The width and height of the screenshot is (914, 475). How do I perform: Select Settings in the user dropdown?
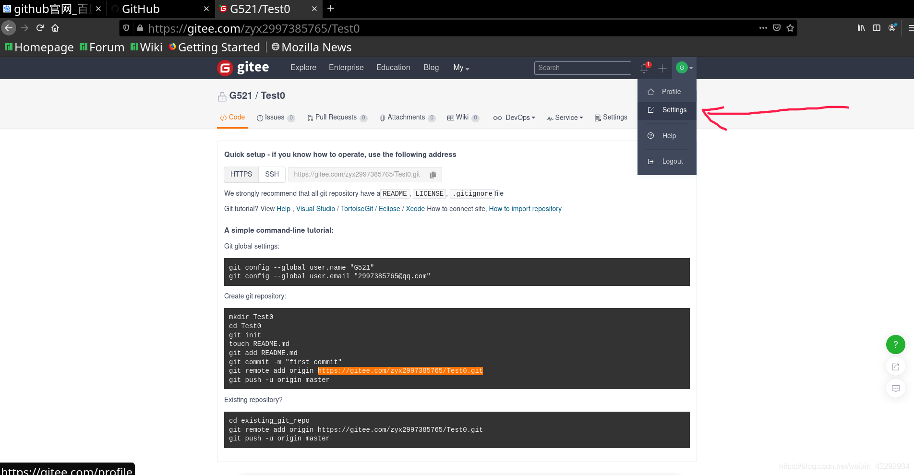pyautogui.click(x=667, y=110)
